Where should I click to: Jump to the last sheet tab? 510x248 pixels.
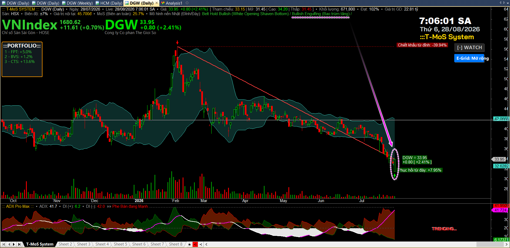19,244
